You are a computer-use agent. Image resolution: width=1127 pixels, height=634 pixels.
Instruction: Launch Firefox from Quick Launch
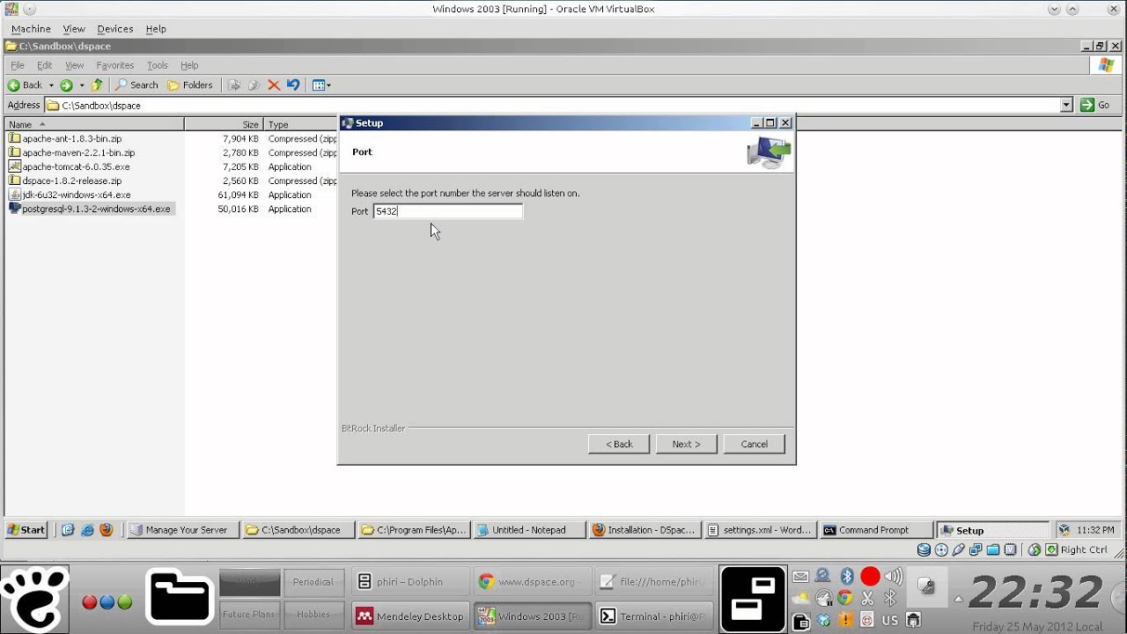tap(107, 530)
